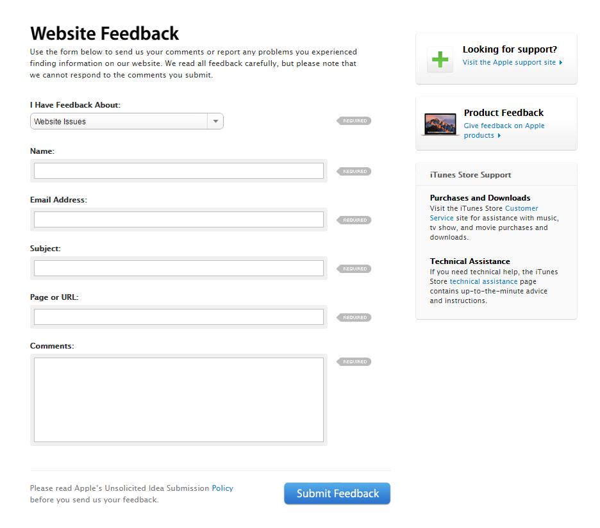Image resolution: width=600 pixels, height=528 pixels.
Task: Open Give feedback on Apple products link
Action: pos(504,126)
